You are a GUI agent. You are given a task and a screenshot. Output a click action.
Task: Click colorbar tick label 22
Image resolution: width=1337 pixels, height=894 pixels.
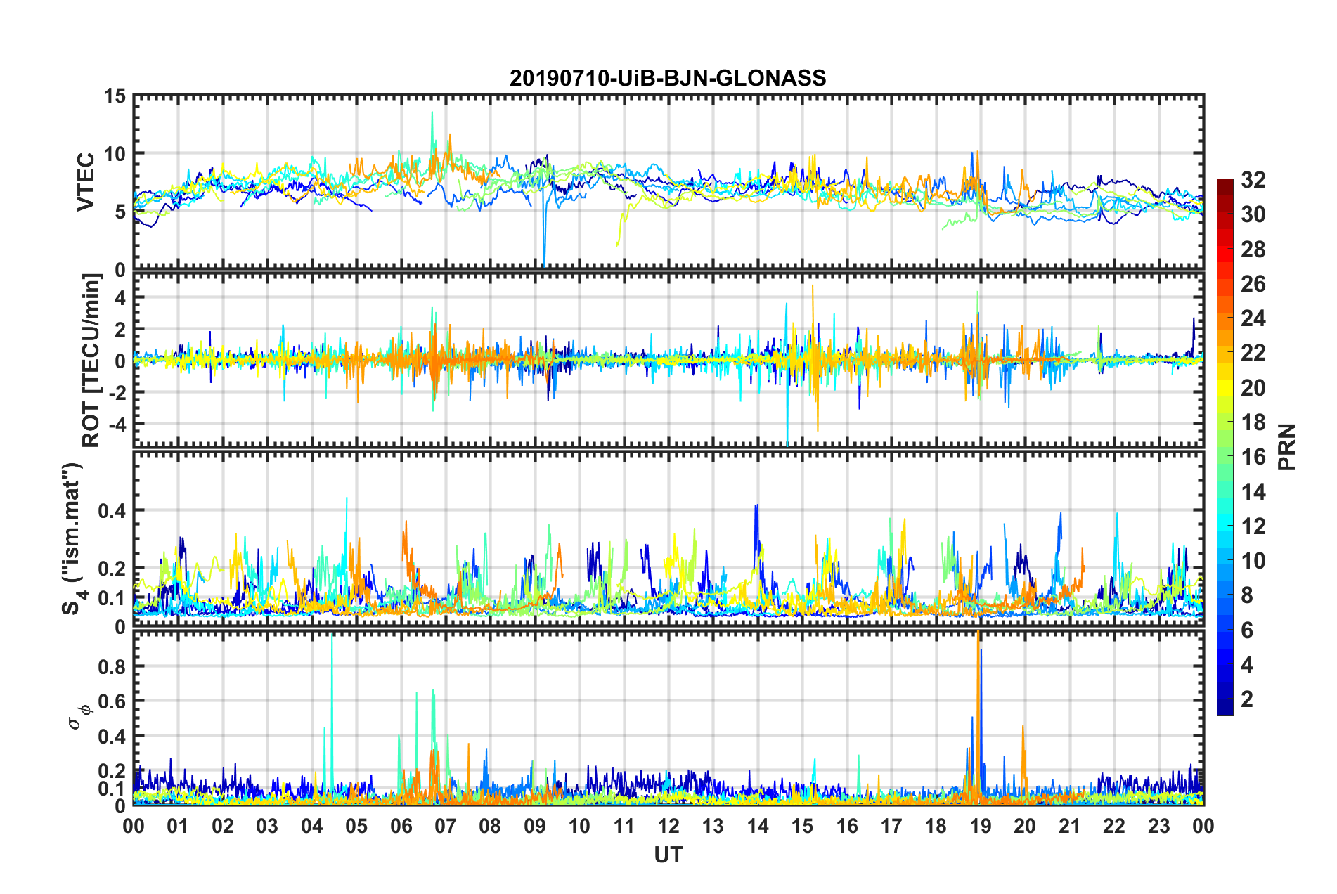[1253, 353]
